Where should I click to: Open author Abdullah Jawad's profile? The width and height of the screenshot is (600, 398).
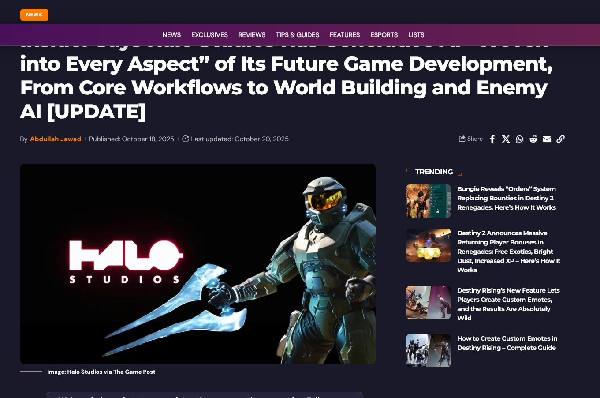[x=56, y=139]
